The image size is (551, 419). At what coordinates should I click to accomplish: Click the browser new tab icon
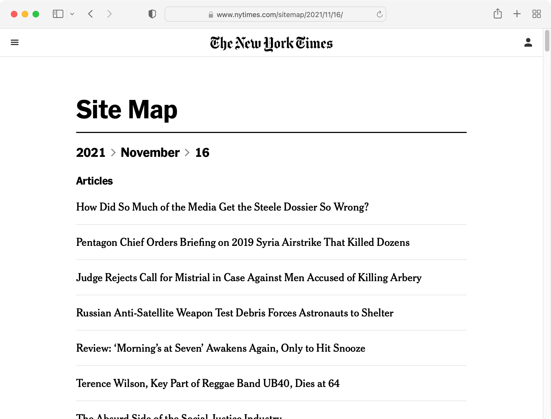tap(517, 14)
